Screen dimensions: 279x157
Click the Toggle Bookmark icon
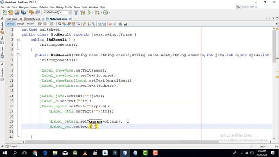[x=94, y=24]
